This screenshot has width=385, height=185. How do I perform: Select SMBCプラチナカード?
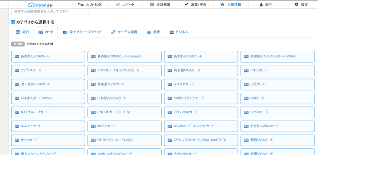coord(201,98)
